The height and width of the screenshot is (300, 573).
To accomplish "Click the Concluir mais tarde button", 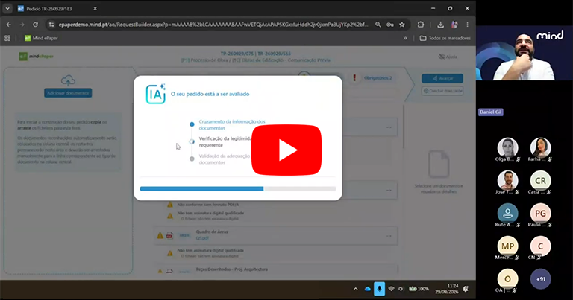I will coord(442,90).
